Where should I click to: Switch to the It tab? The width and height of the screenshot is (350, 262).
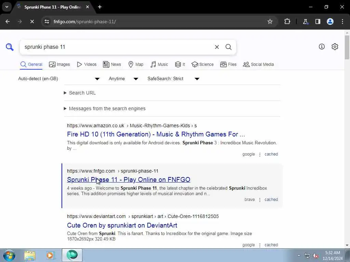(x=180, y=64)
